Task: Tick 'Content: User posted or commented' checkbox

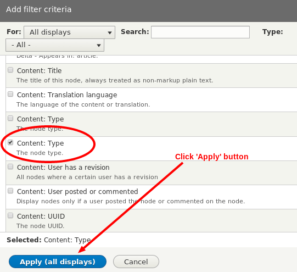Action: 10,191
